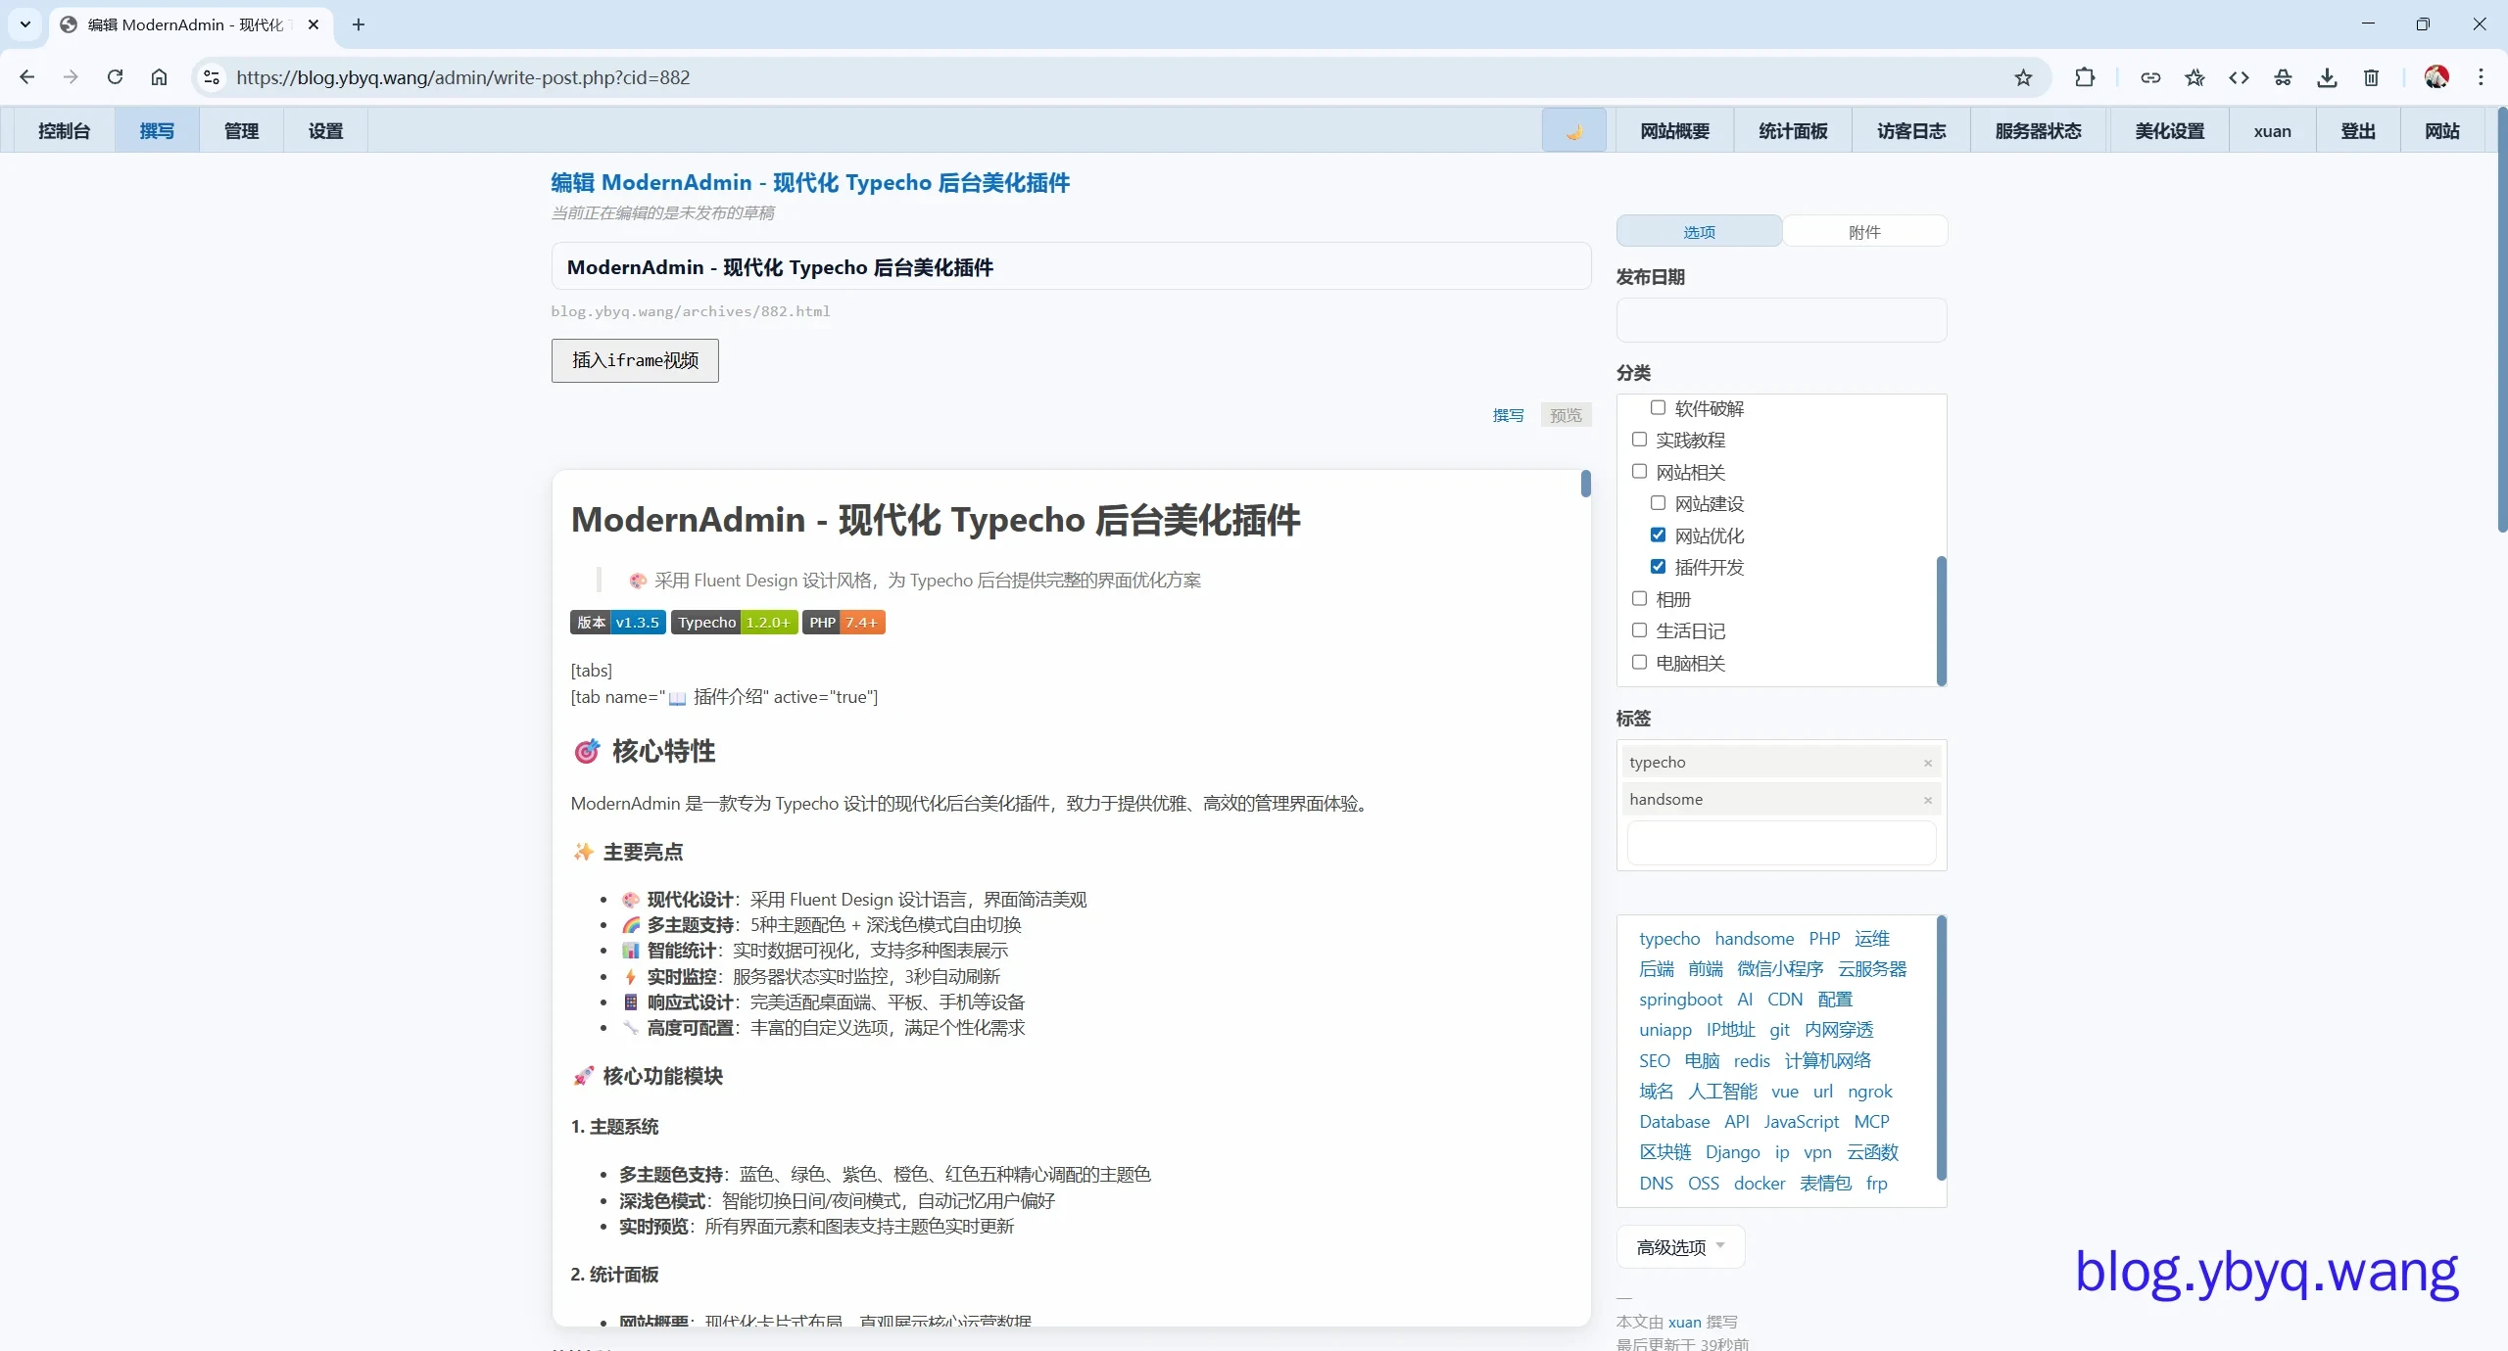The image size is (2508, 1351).
Task: Click the incognito-style extension icon
Action: click(2283, 77)
